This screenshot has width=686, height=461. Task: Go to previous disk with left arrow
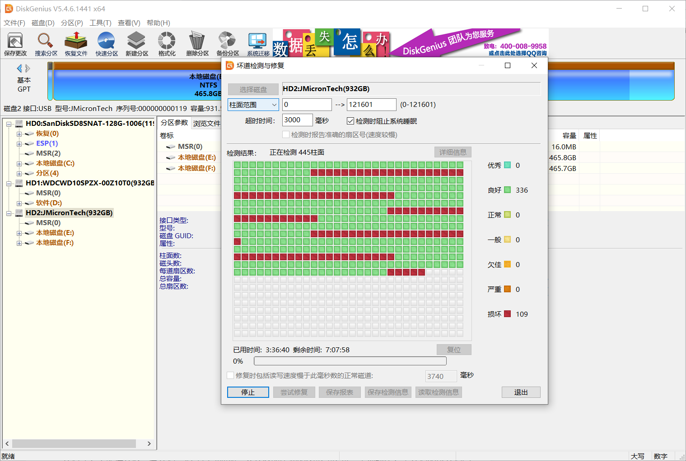19,68
